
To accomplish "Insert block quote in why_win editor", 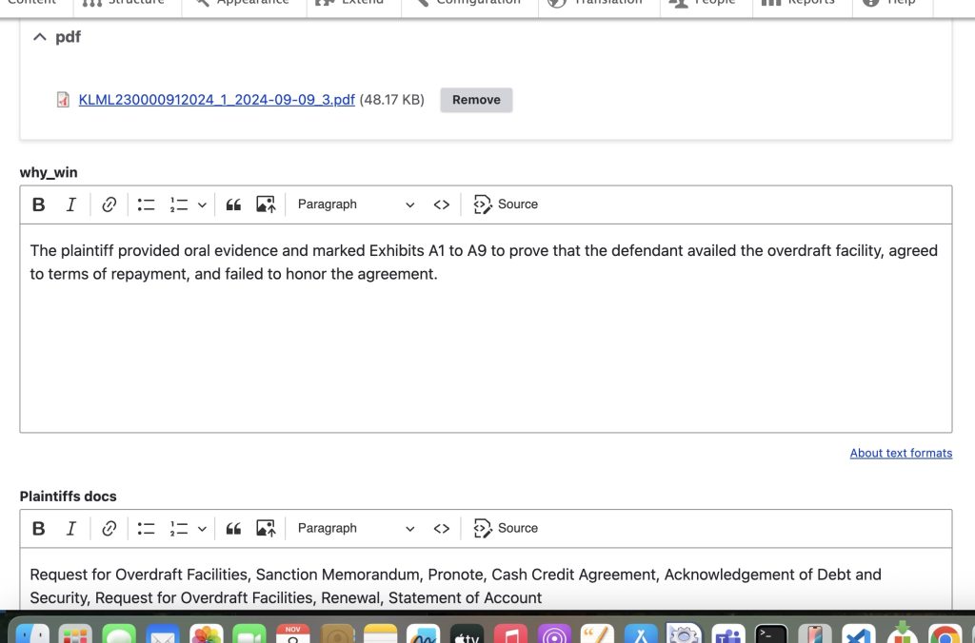I will [233, 205].
